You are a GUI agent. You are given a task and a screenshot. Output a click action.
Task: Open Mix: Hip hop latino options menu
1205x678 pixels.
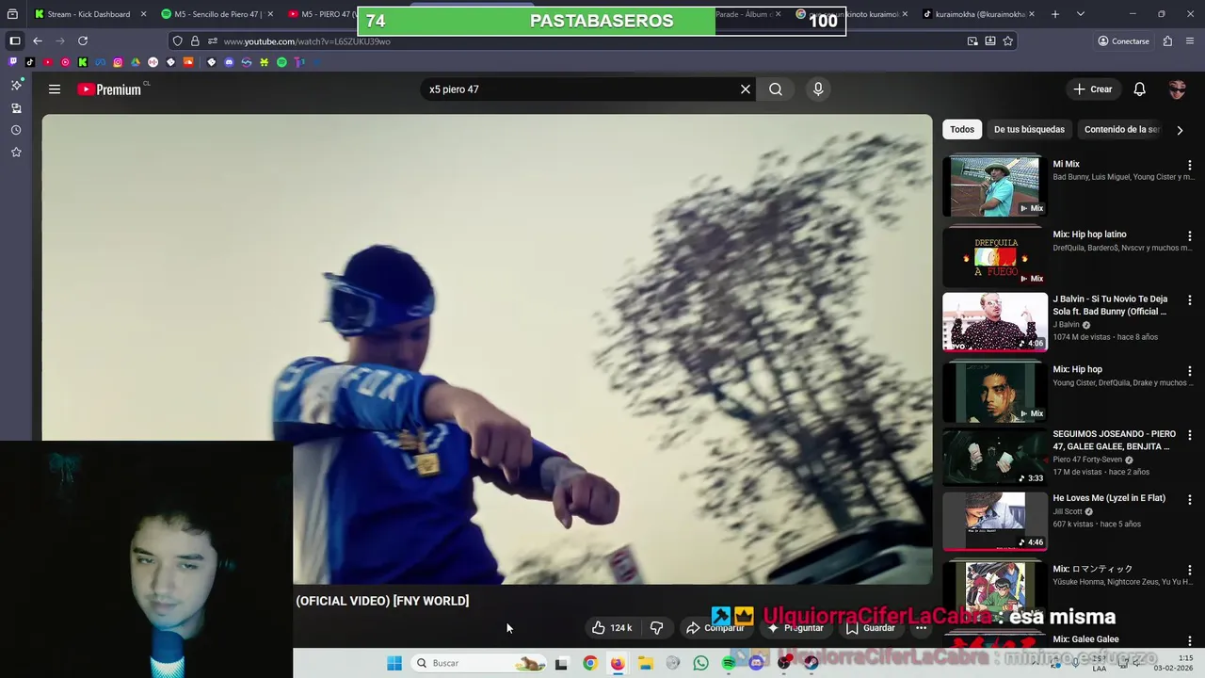click(1189, 235)
